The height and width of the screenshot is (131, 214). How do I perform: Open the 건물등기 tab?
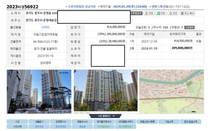(39, 122)
